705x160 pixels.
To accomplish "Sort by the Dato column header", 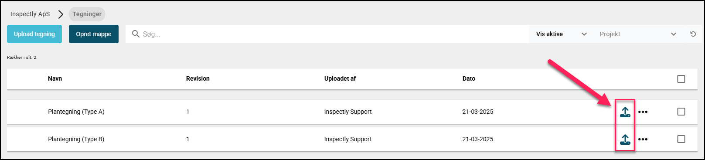I will [x=469, y=78].
